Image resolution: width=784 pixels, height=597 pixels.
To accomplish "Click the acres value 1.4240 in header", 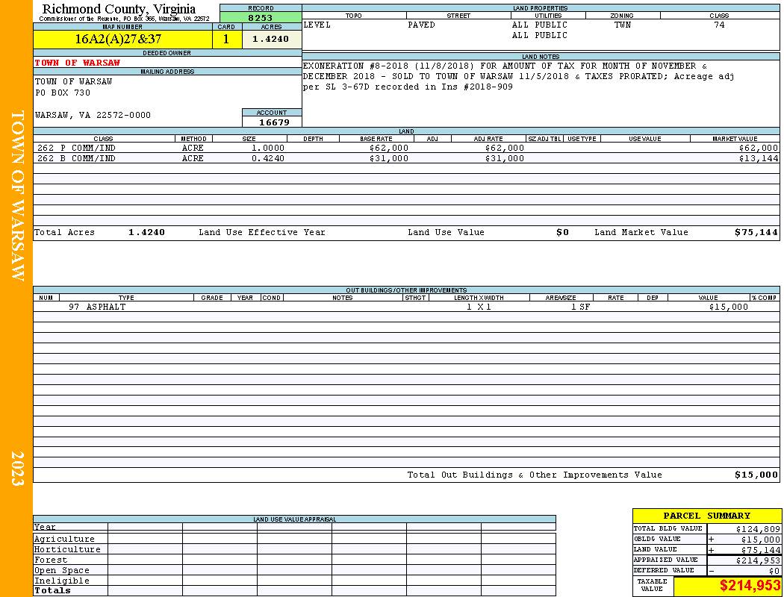I will coord(270,39).
